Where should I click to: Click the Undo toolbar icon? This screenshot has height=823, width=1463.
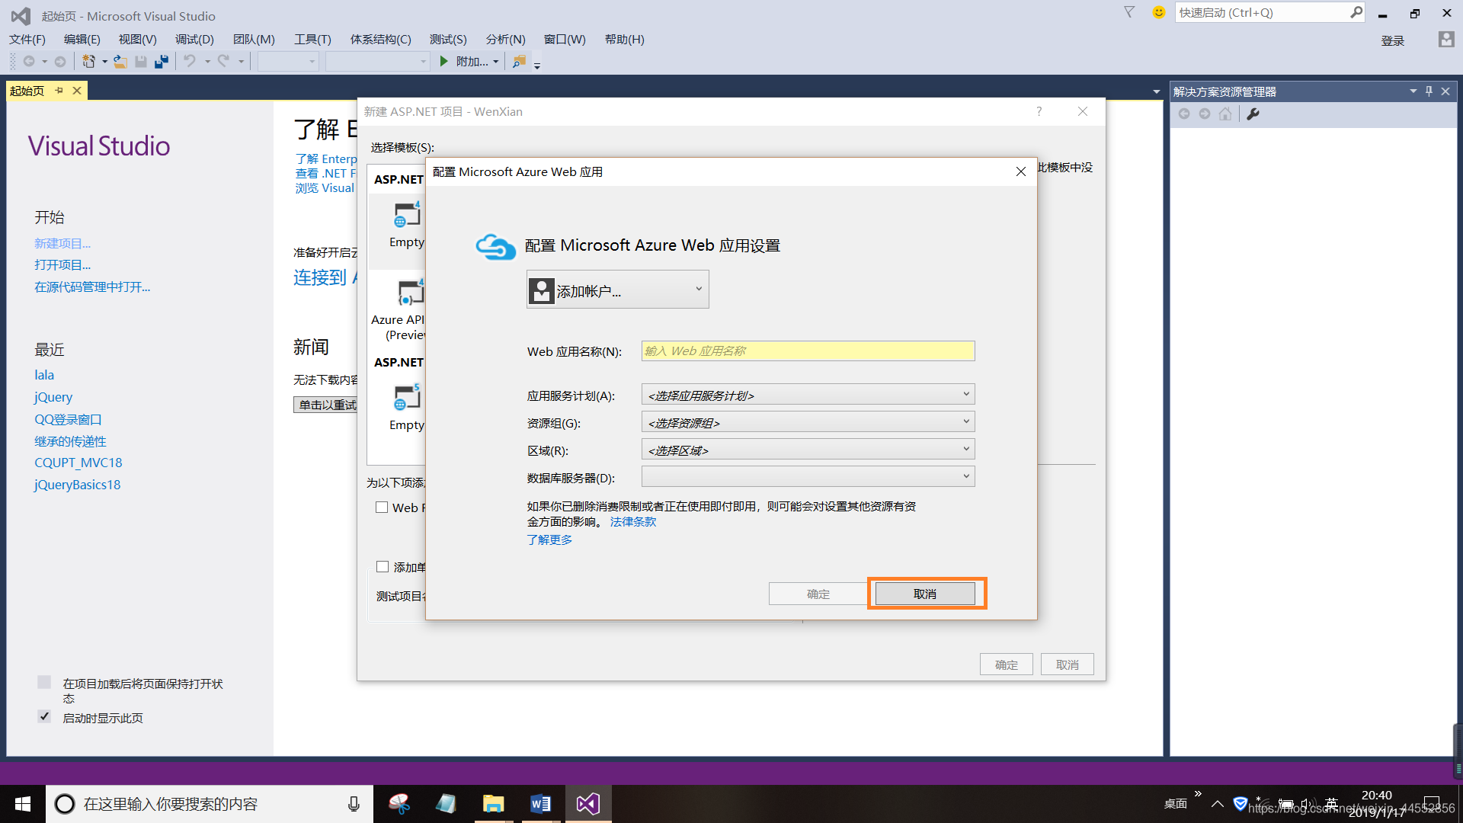(x=190, y=61)
